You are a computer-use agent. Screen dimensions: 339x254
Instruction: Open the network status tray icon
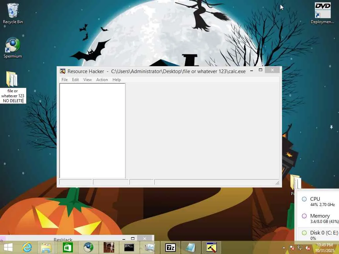[x=300, y=248]
